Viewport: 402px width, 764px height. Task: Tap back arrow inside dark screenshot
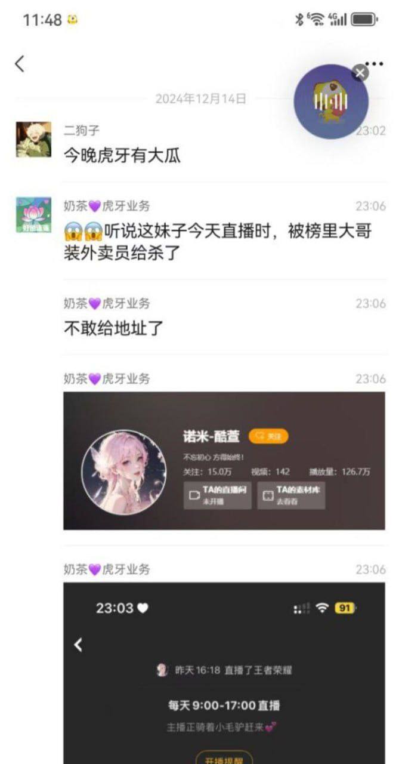tap(78, 645)
